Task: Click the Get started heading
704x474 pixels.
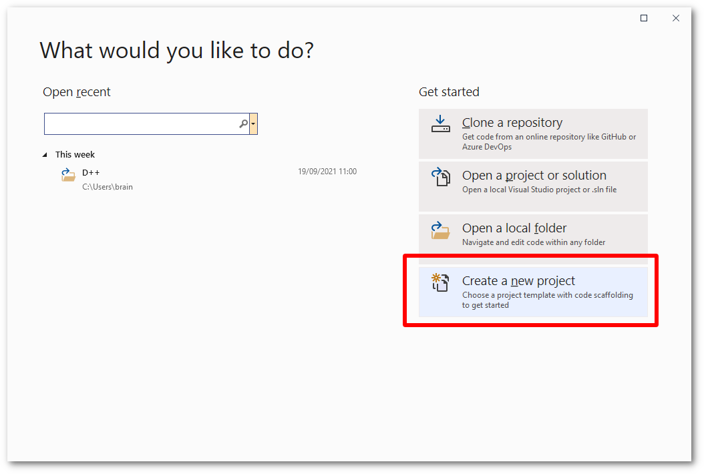Action: point(449,92)
